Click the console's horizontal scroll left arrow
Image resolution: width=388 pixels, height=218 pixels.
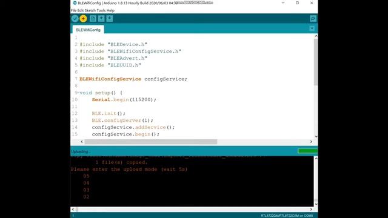[x=73, y=210]
